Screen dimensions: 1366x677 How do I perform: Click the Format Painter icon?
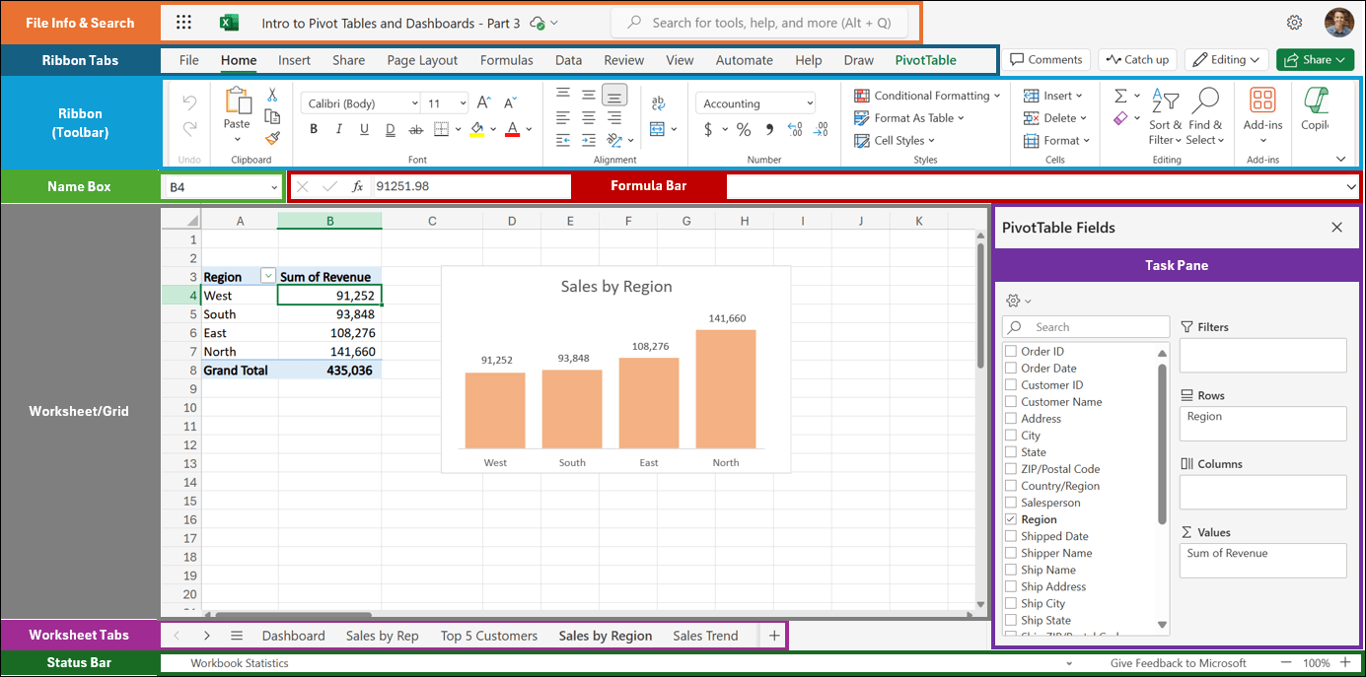pos(273,139)
